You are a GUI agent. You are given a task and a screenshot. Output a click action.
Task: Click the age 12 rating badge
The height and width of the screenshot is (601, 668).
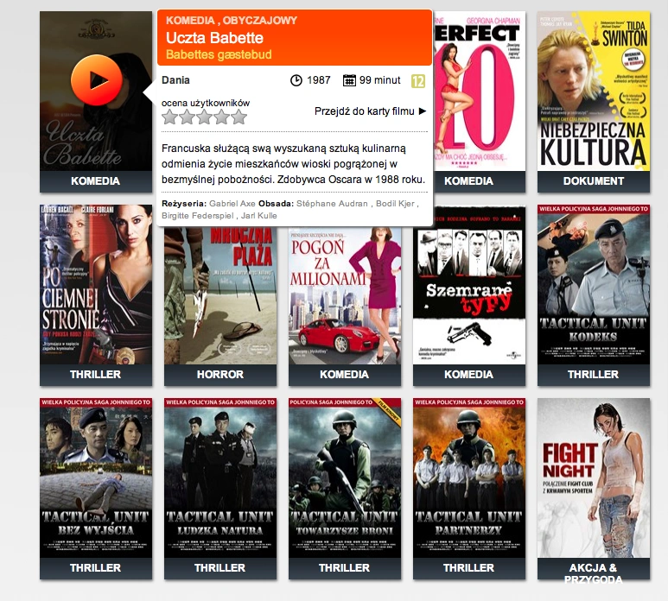[418, 81]
